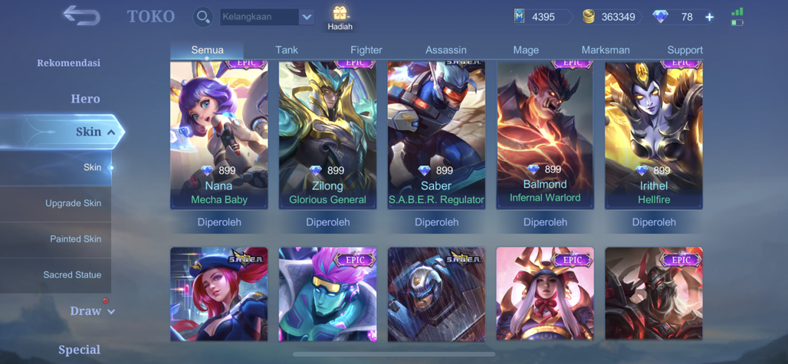This screenshot has width=788, height=364.
Task: Switch to the Assassin tab
Action: pos(446,50)
